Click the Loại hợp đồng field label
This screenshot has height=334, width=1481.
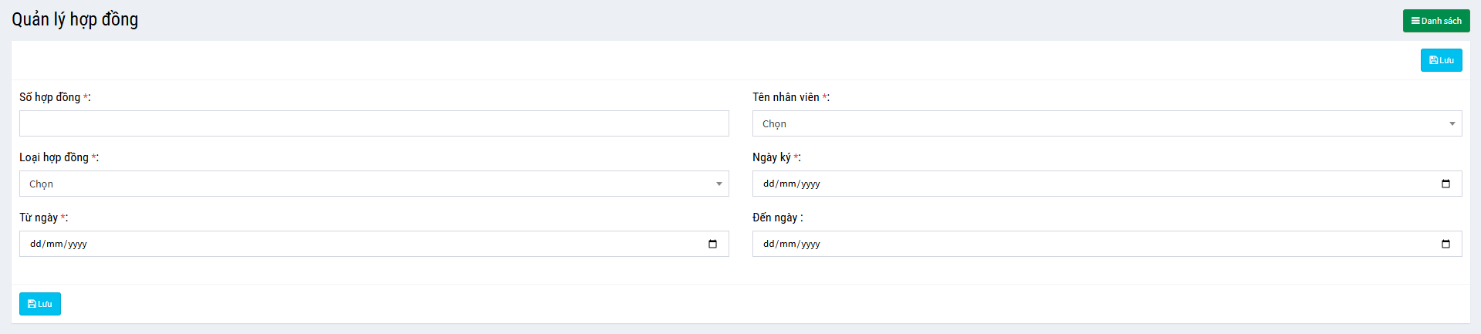54,157
